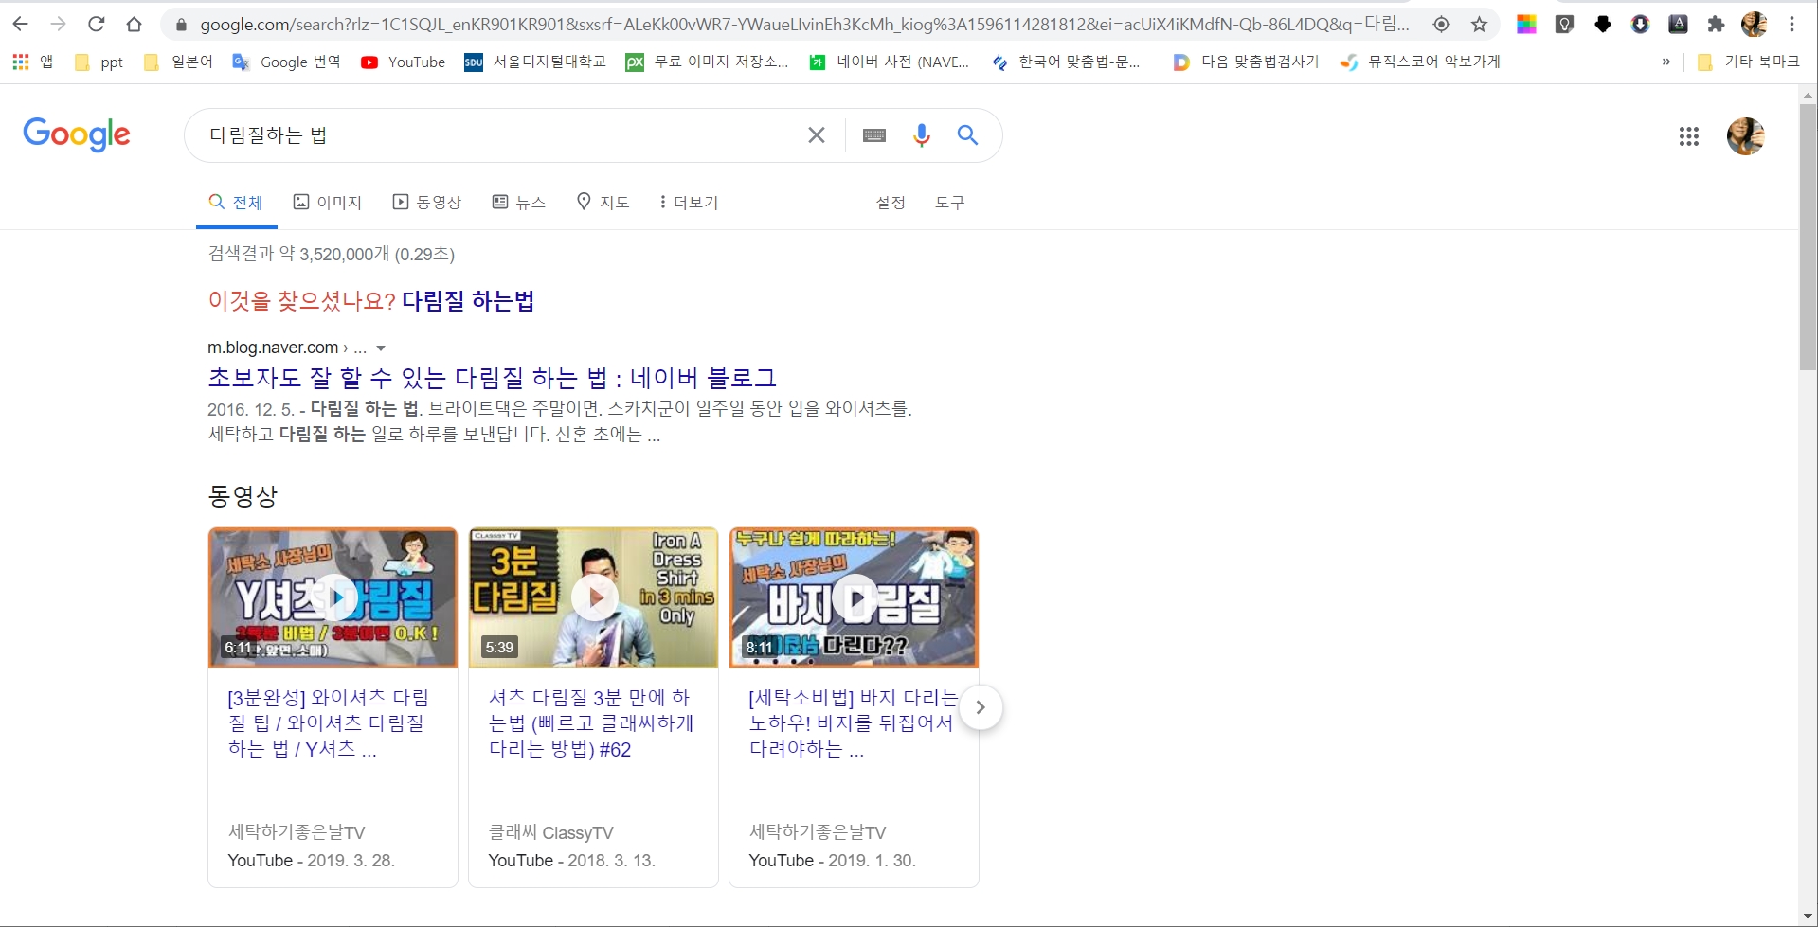Submit search with magnifier icon

tap(967, 135)
